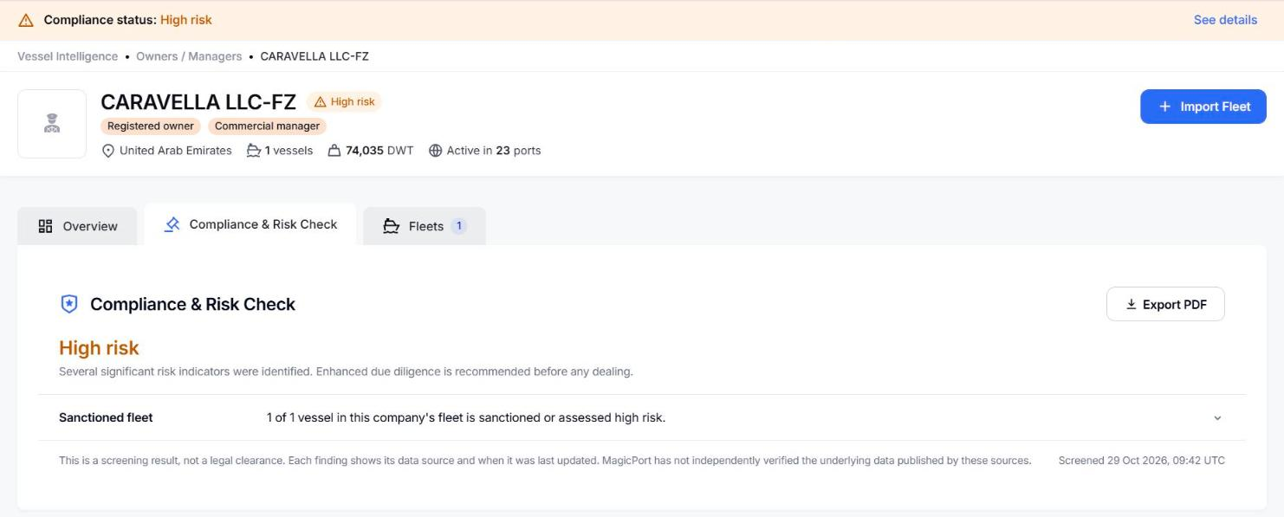Screen dimensions: 1284x517
Task: Open the Fleets tab
Action: [425, 226]
